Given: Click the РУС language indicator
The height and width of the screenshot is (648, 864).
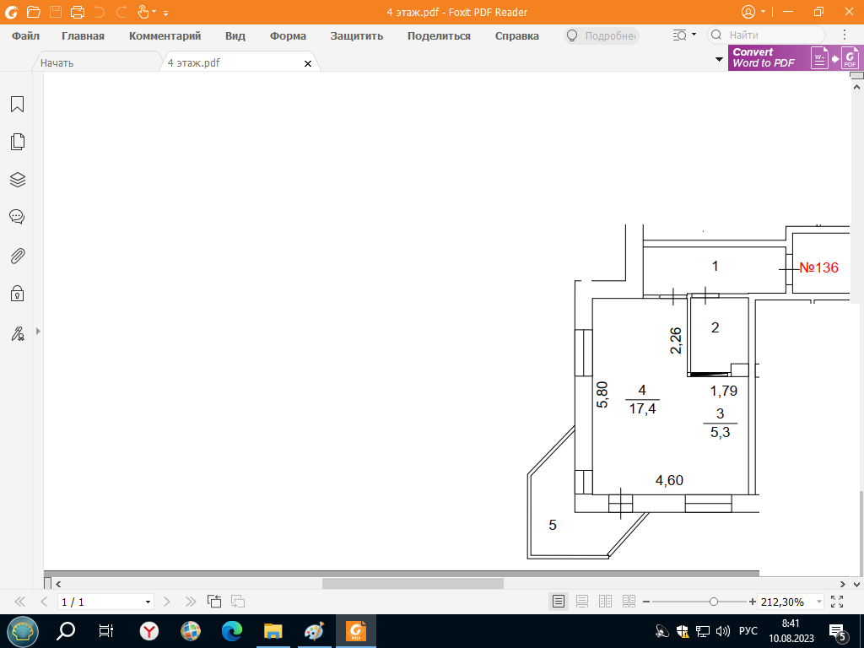Looking at the screenshot, I should [748, 631].
